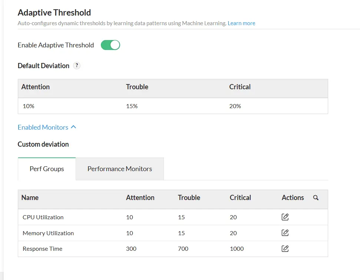Disable the Enable Adaptive Threshold switch
The image size is (360, 280).
pyautogui.click(x=110, y=45)
